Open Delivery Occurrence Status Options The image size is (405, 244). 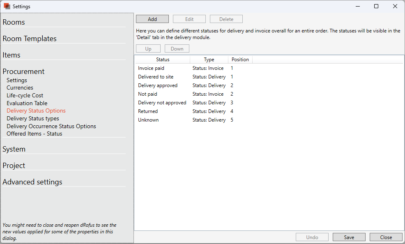point(51,126)
